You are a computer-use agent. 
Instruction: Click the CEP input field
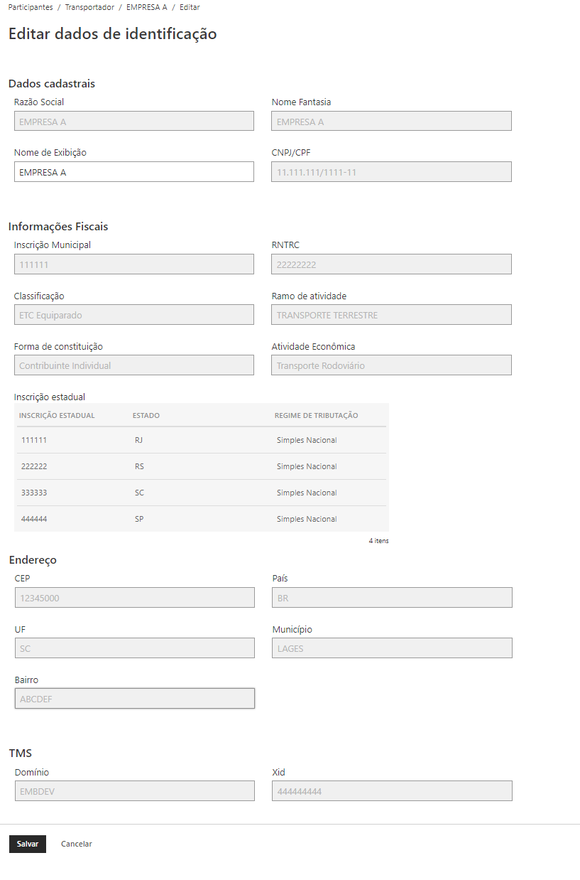[135, 598]
